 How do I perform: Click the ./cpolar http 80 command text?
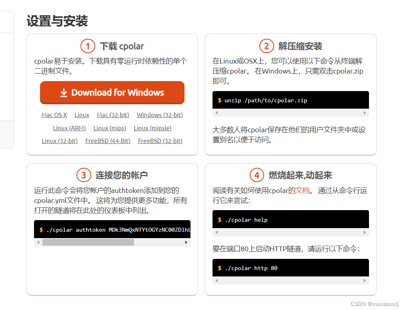[x=251, y=268]
